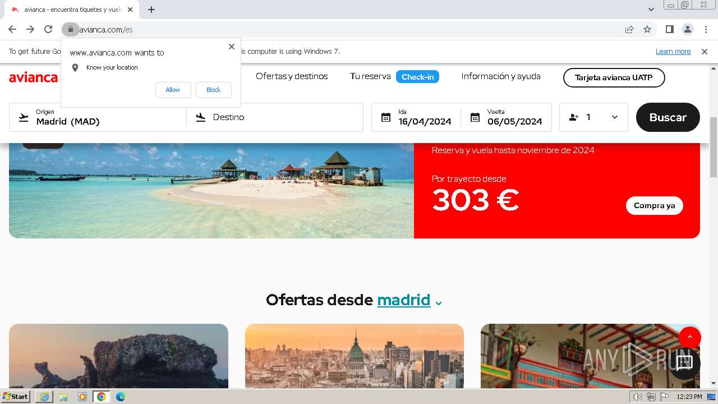This screenshot has width=718, height=404.
Task: Open the browser side panel
Action: point(670,29)
